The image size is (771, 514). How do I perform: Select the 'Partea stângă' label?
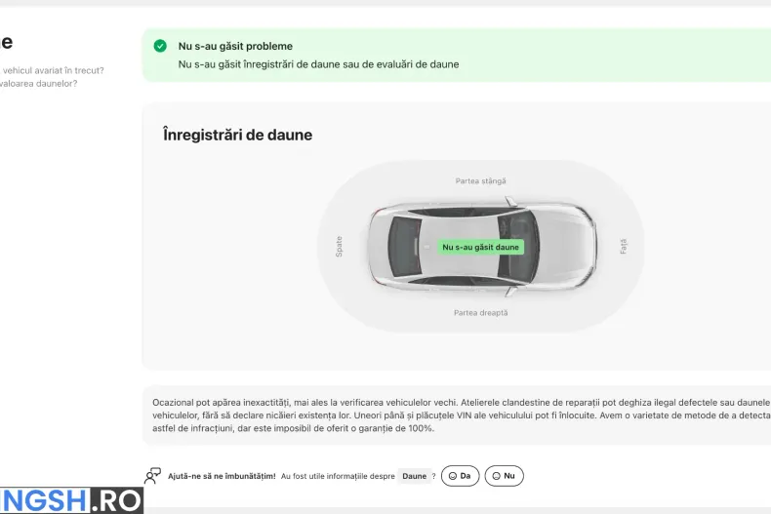pyautogui.click(x=480, y=181)
